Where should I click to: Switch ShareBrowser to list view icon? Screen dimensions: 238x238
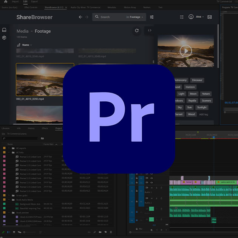pos(182,17)
